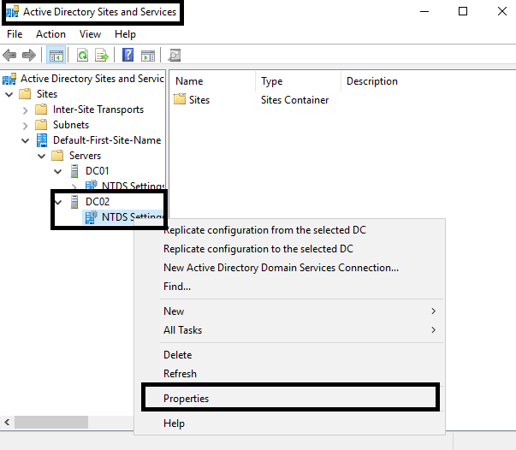
Task: Select 'Inter-Site Transports' label in tree
Action: tap(98, 110)
